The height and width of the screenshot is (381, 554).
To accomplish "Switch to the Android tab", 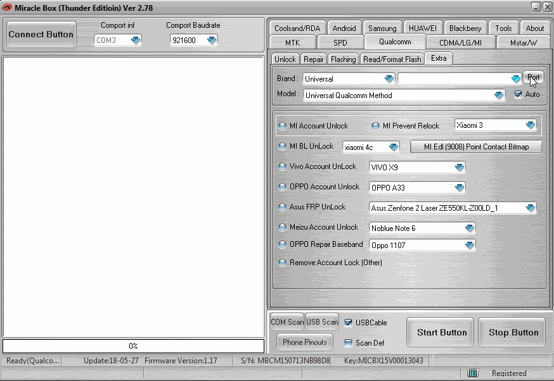I will pyautogui.click(x=344, y=28).
